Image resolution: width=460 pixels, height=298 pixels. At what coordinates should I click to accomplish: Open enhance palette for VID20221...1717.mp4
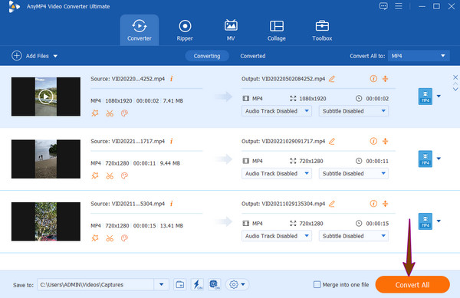(124, 175)
